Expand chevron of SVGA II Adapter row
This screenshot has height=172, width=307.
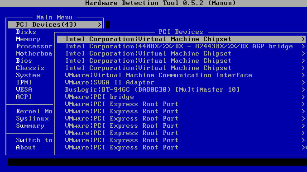(x=303, y=82)
